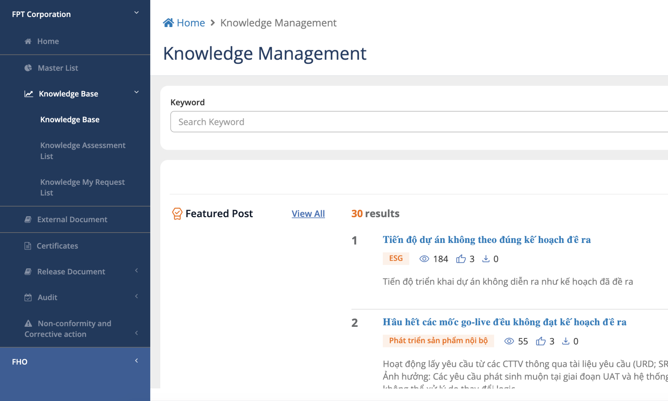This screenshot has height=401, width=668.
Task: Click the Non-conformity warning triangle icon
Action: 28,323
